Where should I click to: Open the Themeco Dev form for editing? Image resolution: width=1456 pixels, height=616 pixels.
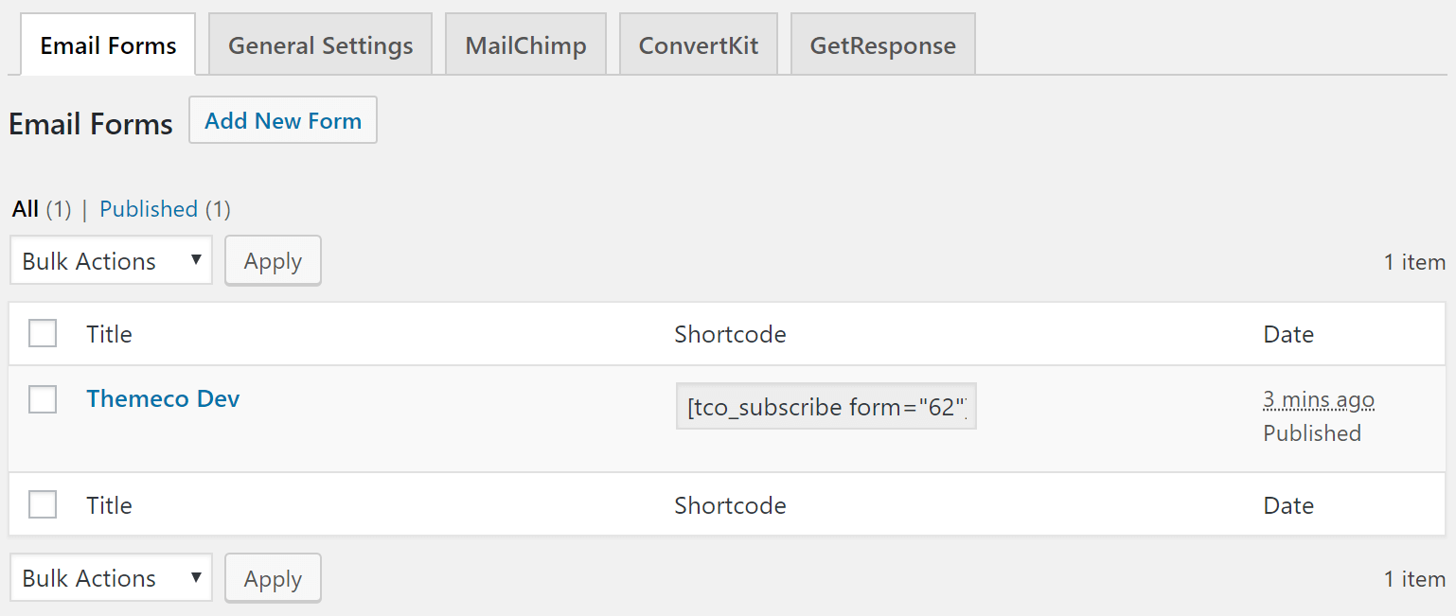[x=163, y=398]
